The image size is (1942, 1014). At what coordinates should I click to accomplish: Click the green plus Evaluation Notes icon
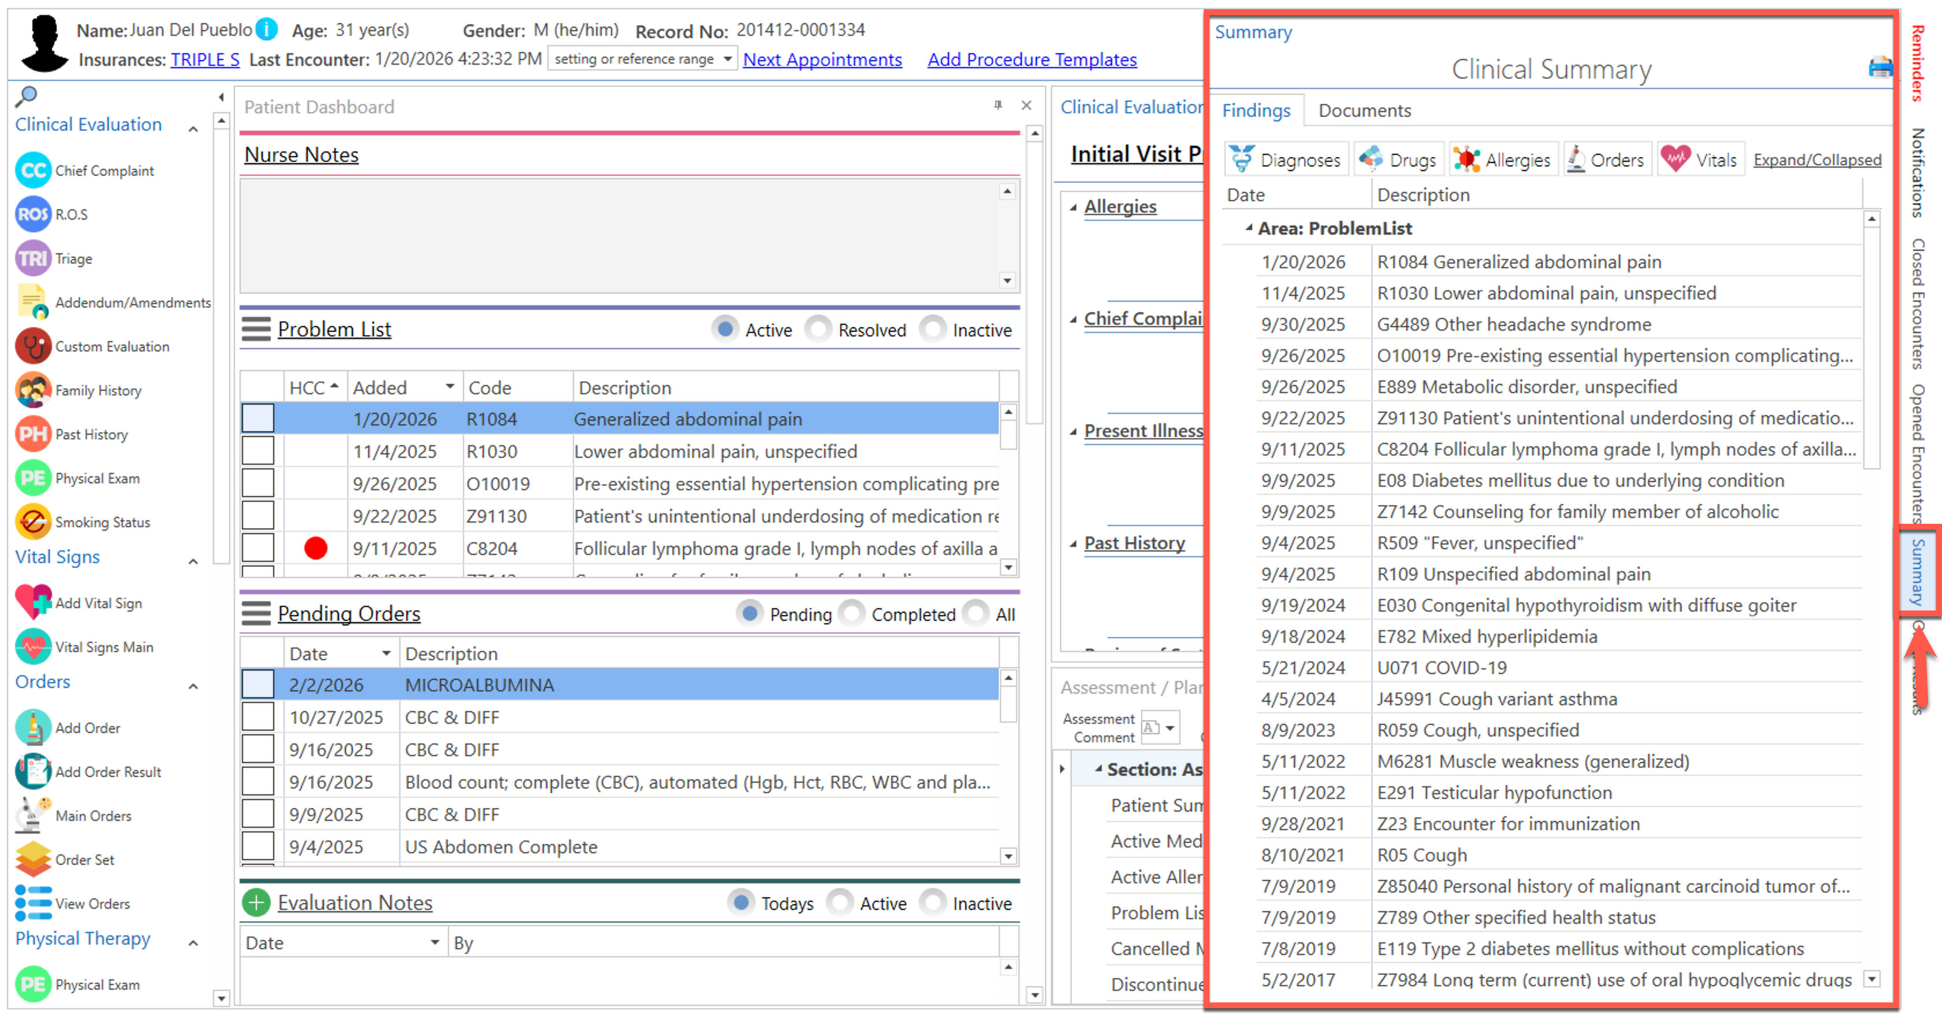point(256,902)
